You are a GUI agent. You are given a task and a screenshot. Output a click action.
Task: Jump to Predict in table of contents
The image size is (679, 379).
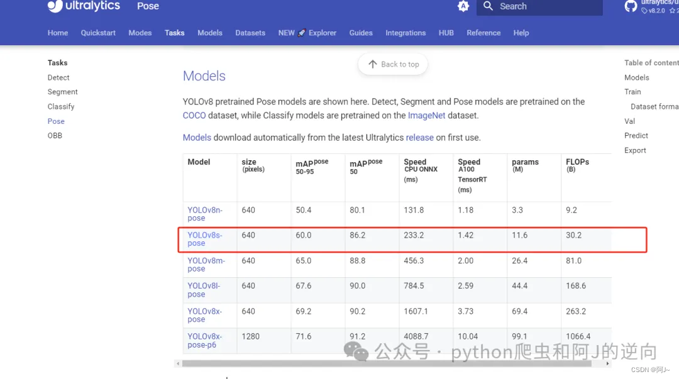tap(636, 136)
